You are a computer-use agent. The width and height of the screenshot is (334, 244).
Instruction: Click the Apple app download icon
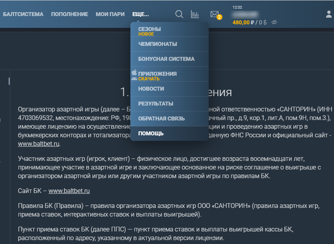134,72
